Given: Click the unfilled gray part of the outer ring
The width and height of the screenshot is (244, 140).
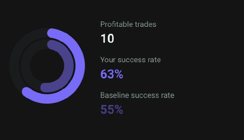Looking at the screenshot, I should (14, 62).
